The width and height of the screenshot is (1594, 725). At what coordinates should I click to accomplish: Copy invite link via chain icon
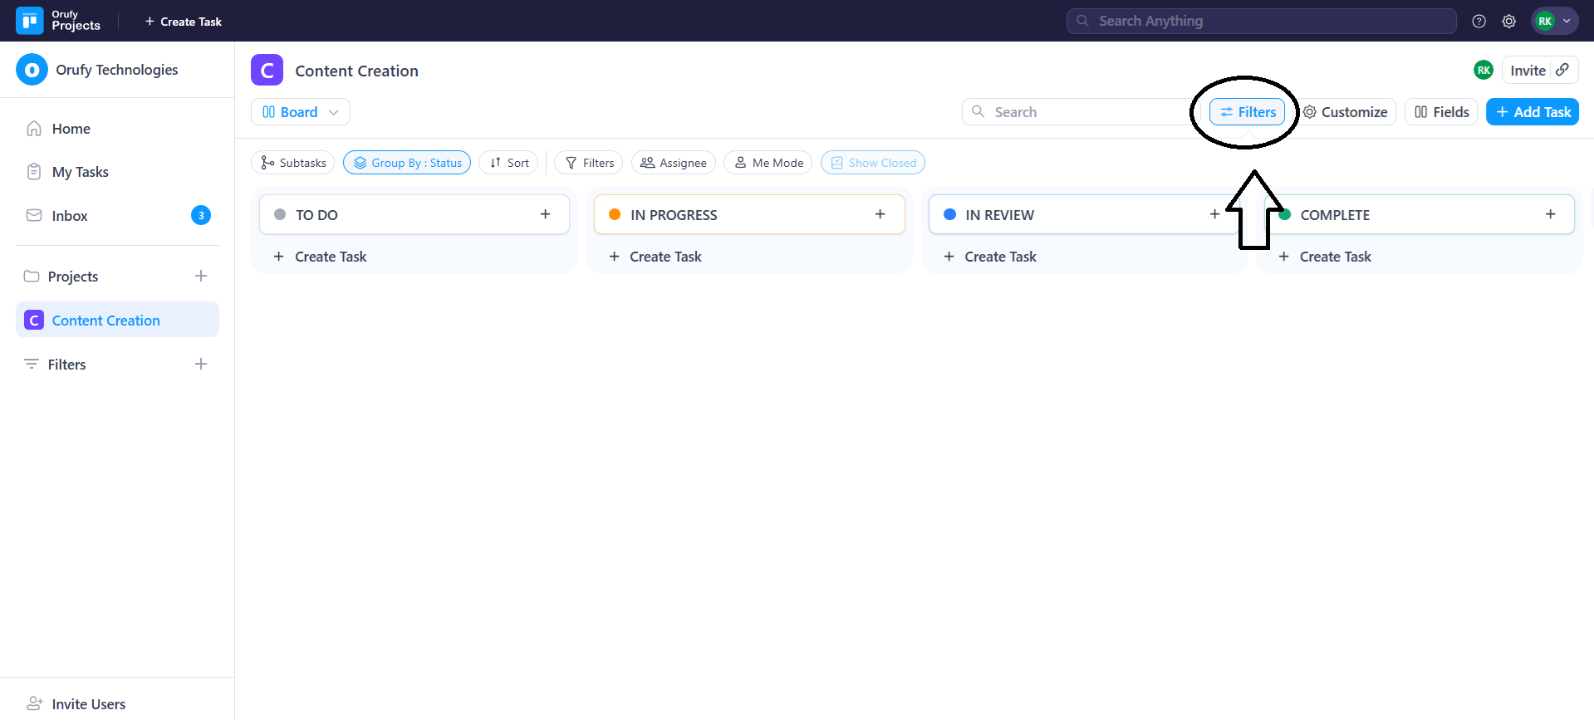coord(1562,70)
